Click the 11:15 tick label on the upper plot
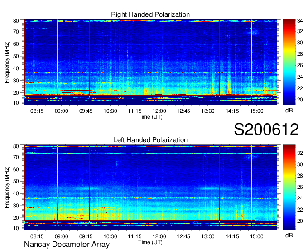This screenshot has width=308, height=250. coord(135,111)
